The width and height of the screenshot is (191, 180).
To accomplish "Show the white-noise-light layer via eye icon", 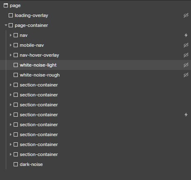I will click(x=186, y=65).
